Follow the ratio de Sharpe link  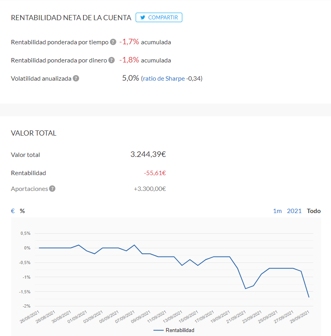tap(164, 79)
